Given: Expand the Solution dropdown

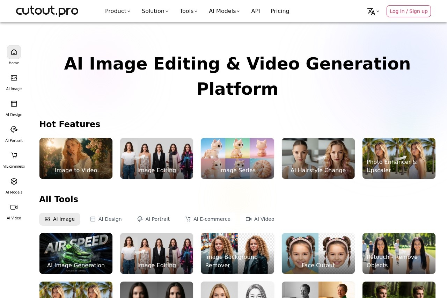Looking at the screenshot, I should pos(155,11).
